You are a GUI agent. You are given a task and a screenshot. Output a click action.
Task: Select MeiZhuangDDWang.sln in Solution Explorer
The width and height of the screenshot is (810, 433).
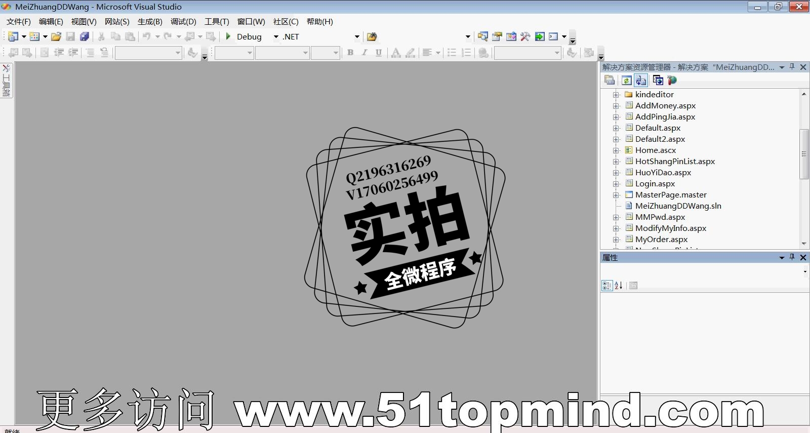coord(678,206)
